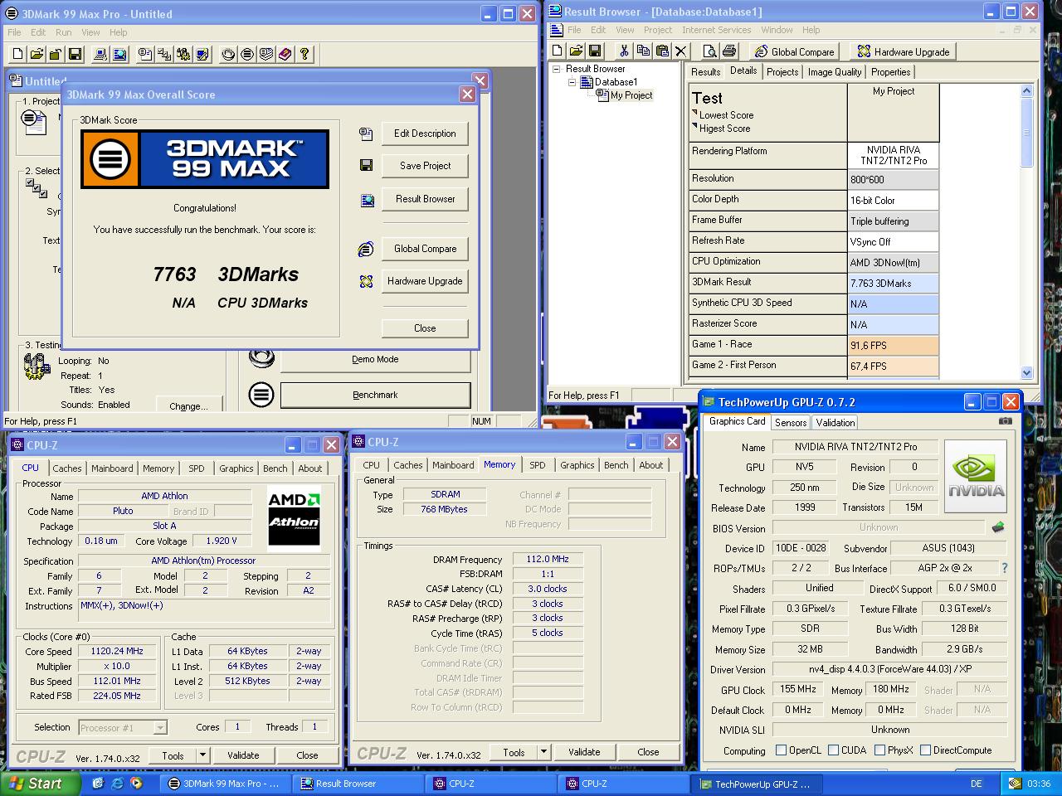1062x796 pixels.
Task: Click the Save floppy icon in 3DMark toolbar
Action: pyautogui.click(x=75, y=55)
